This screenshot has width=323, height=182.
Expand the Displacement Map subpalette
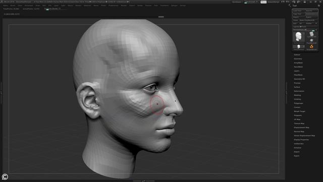tap(301, 127)
